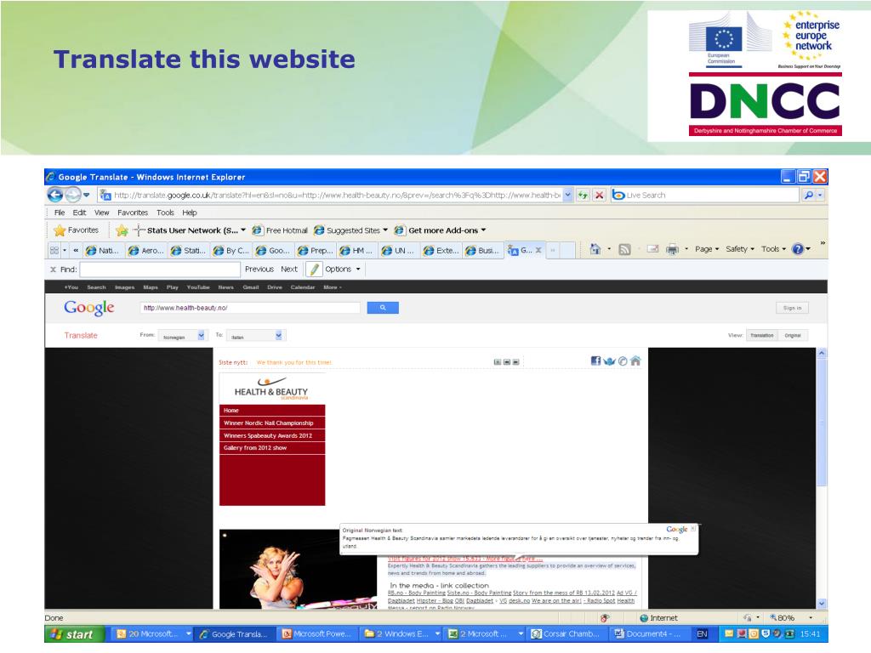Open YouTube in the Google top bar

pyautogui.click(x=198, y=287)
